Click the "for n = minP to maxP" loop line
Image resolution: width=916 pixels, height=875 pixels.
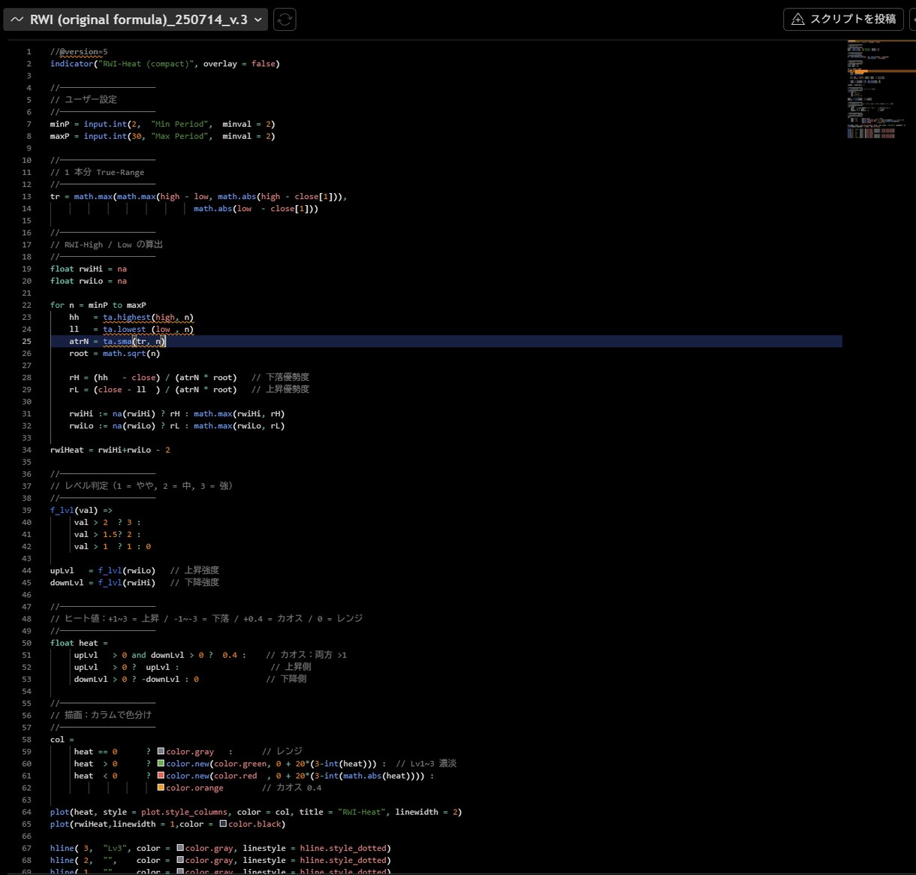[98, 305]
